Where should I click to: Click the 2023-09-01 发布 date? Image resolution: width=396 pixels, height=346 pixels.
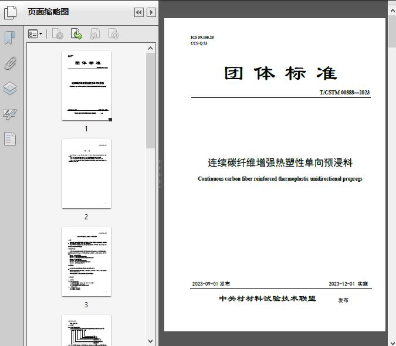pyautogui.click(x=211, y=284)
